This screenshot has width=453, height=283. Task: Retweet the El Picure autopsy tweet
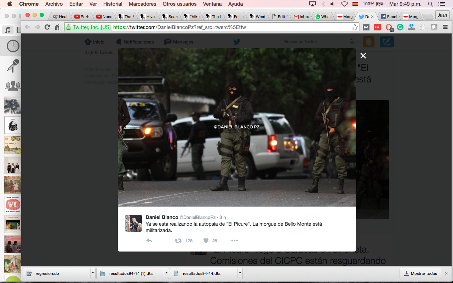(178, 241)
